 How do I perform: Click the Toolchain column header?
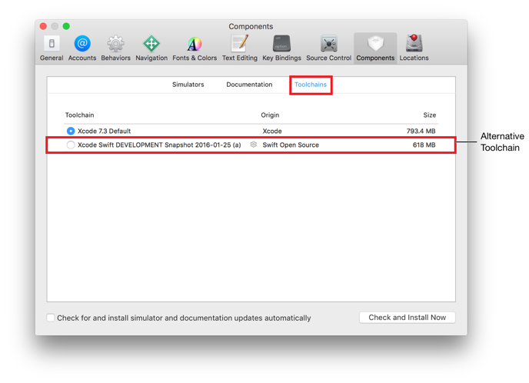tap(80, 115)
